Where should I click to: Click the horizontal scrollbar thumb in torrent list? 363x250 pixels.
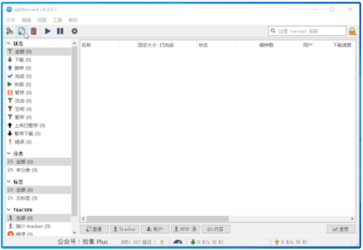pos(157,219)
